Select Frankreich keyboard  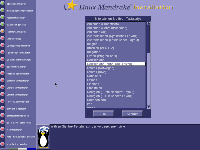116,88
